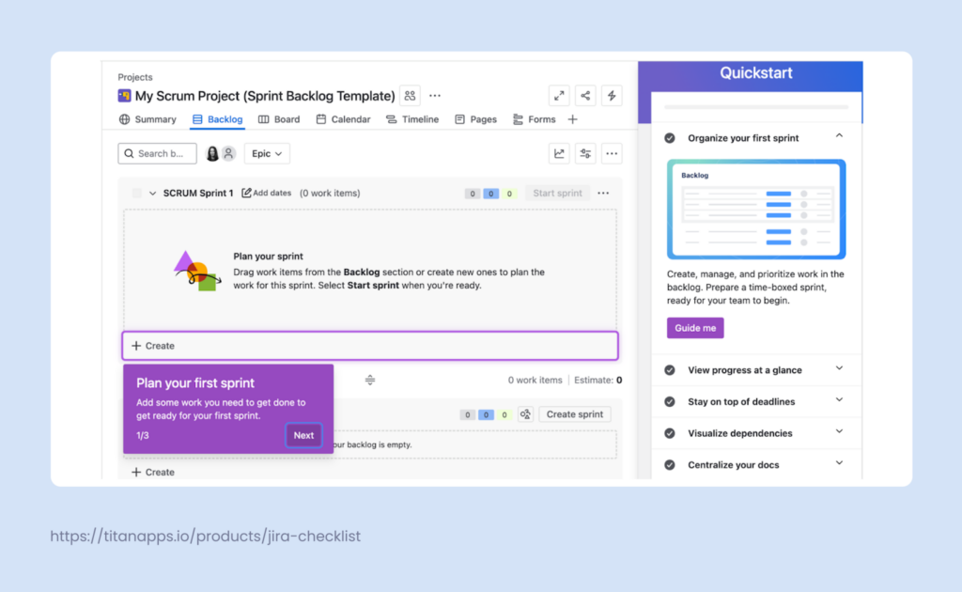Open the assignee split icon near Create sprint
Viewport: 962px width, 592px height.
(x=525, y=413)
